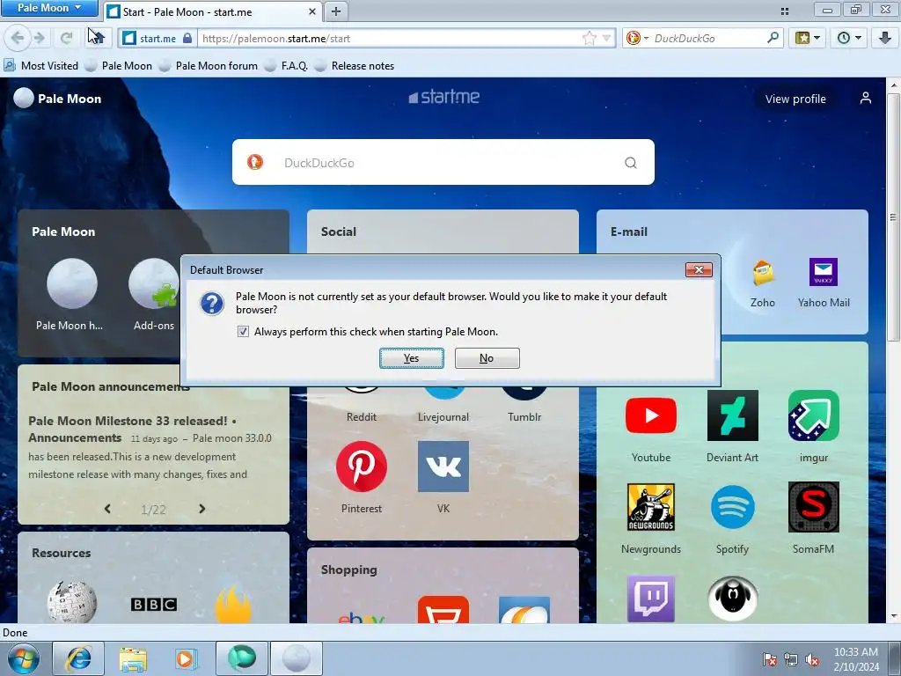Open the SomaFM icon
Screen dimensions: 901x676
tap(814, 507)
